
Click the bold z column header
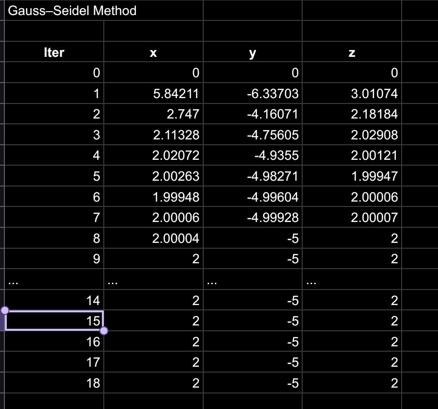[352, 52]
